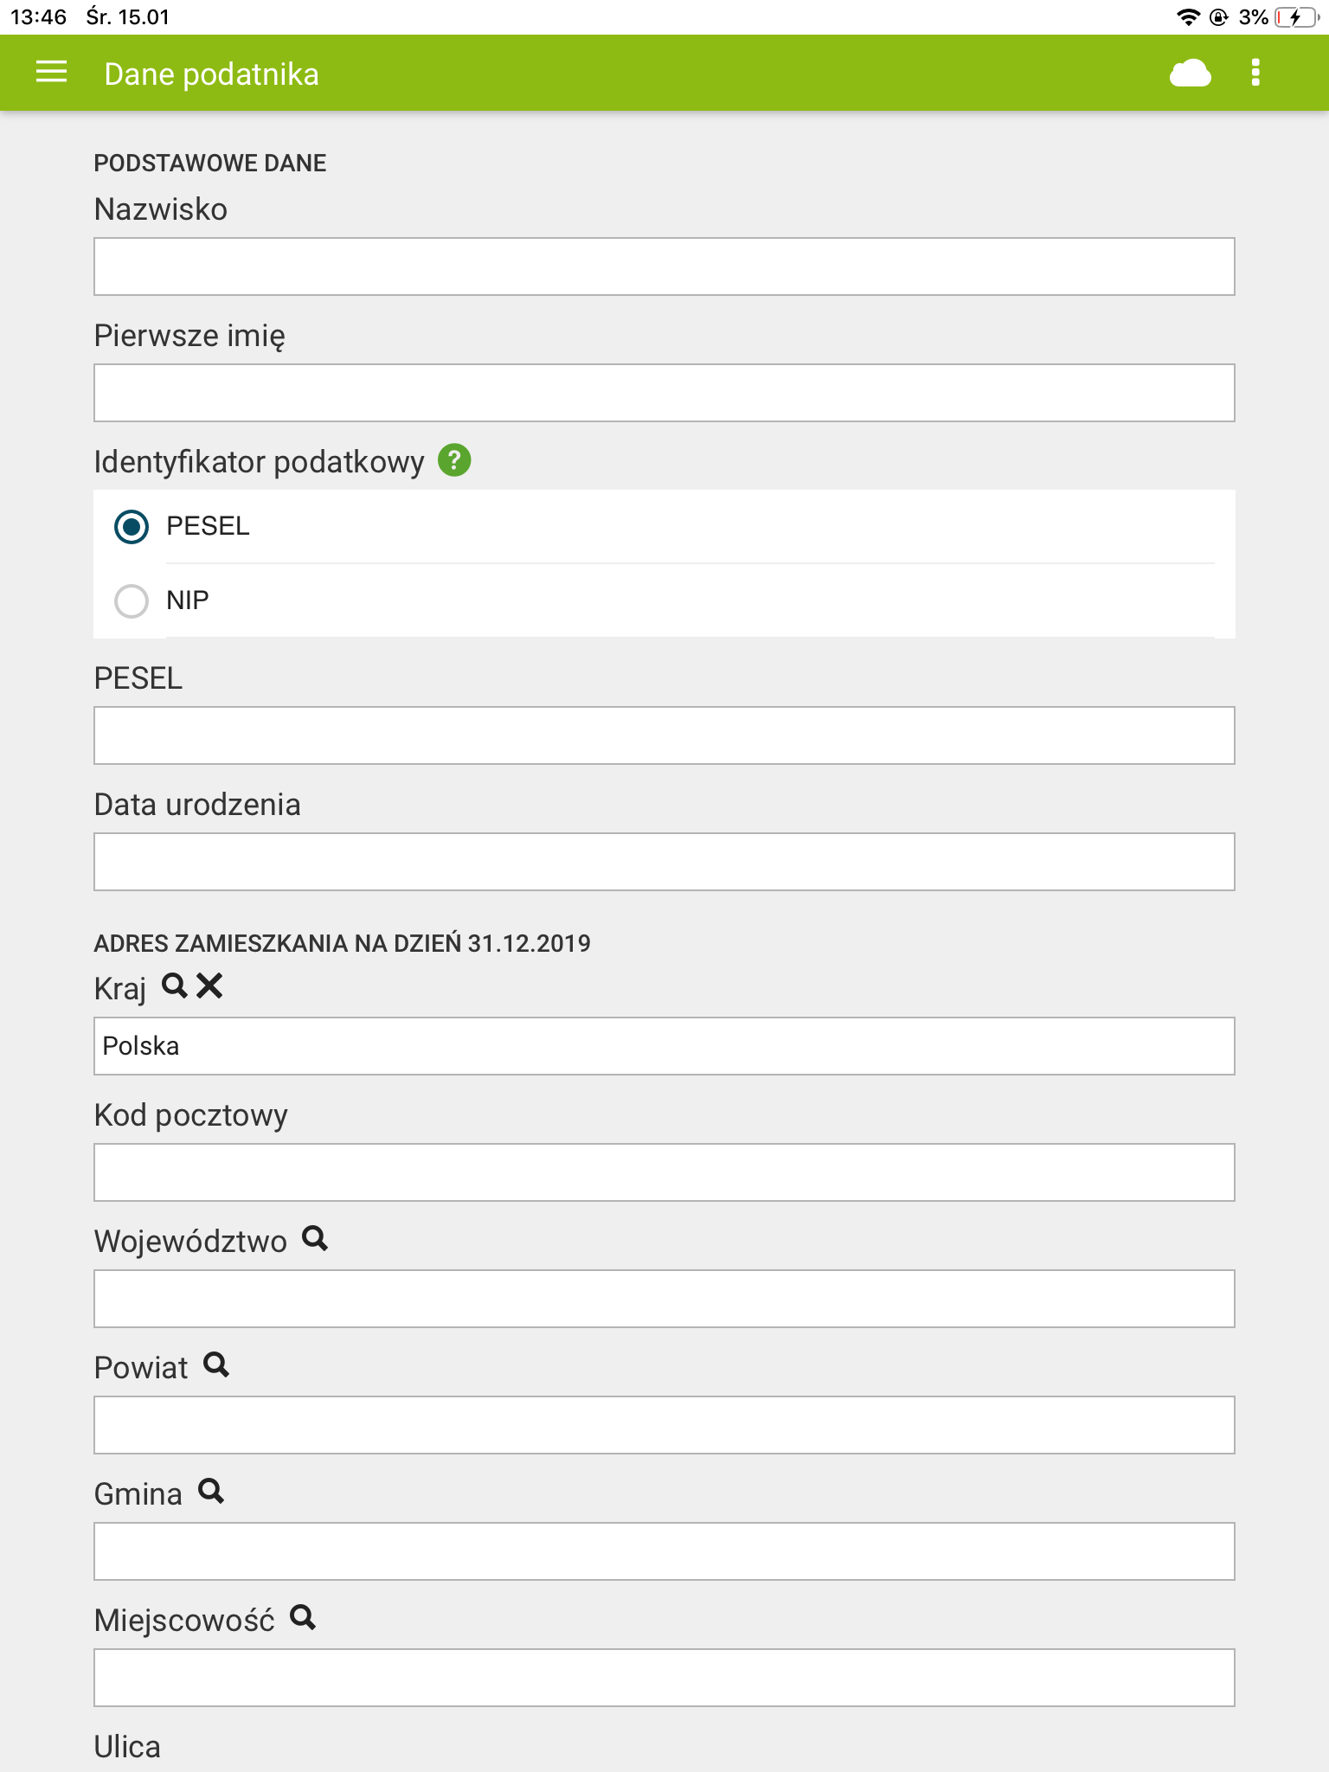This screenshot has height=1772, width=1329.
Task: Click the Kod pocztowy field
Action: pos(664,1172)
